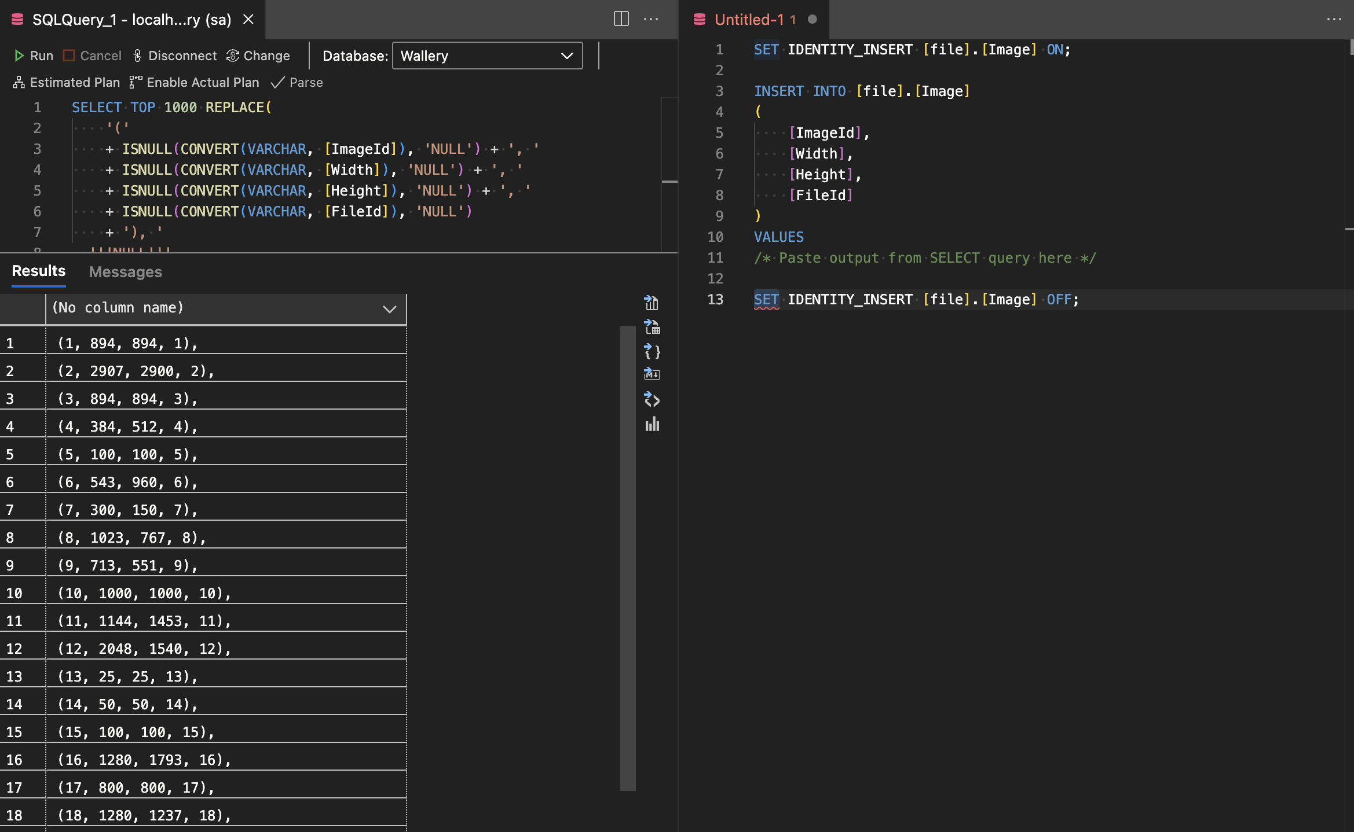Click the Save as XML icon
The width and height of the screenshot is (1354, 832).
652,399
